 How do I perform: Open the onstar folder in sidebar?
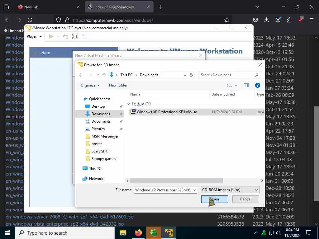pos(97,144)
